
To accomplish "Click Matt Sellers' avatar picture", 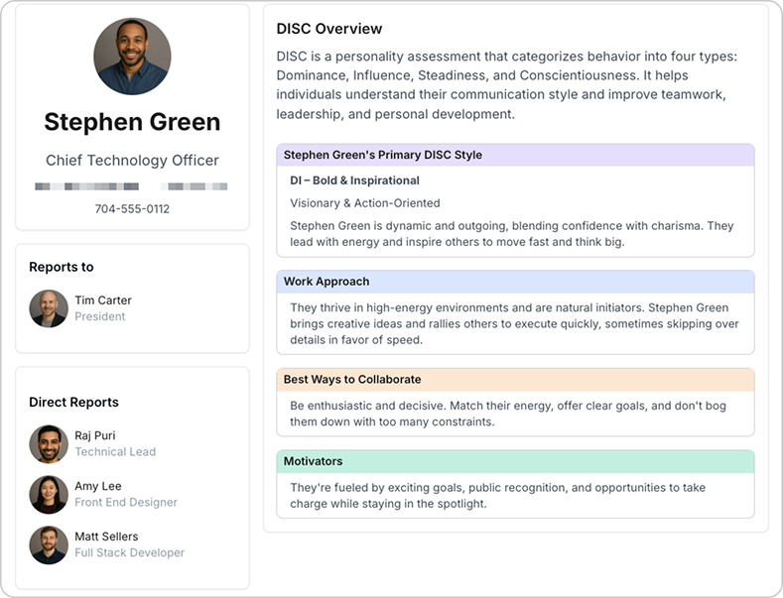I will [49, 544].
